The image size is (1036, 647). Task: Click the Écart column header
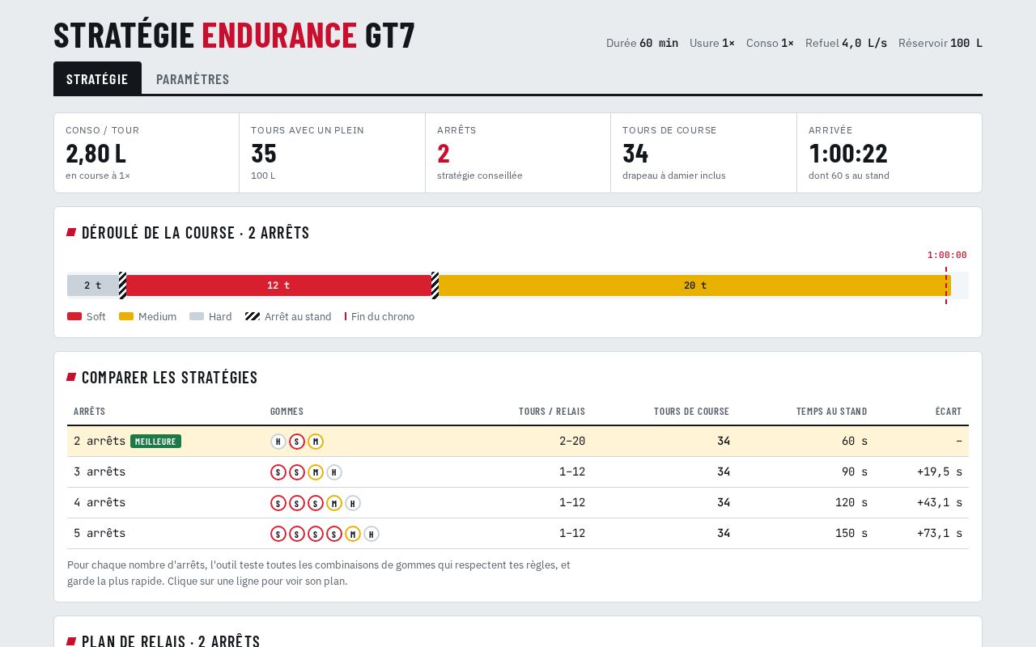coord(949,412)
